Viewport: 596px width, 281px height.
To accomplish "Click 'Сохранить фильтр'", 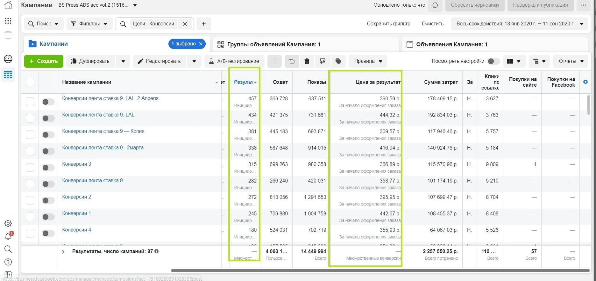I will [x=388, y=24].
